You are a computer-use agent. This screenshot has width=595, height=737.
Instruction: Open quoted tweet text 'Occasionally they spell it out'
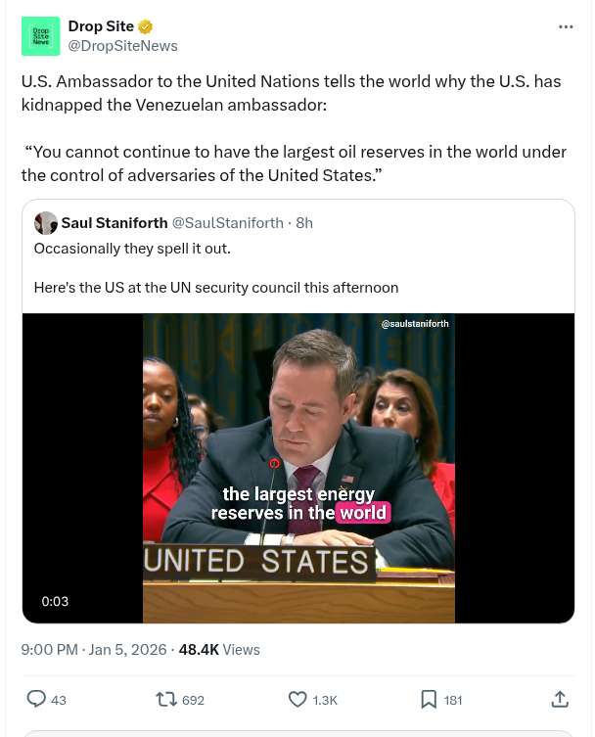(132, 249)
